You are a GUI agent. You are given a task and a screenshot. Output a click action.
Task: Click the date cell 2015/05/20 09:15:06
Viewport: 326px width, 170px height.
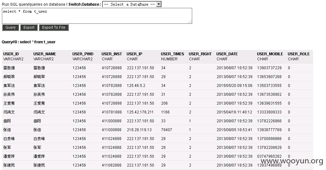pos(234,86)
